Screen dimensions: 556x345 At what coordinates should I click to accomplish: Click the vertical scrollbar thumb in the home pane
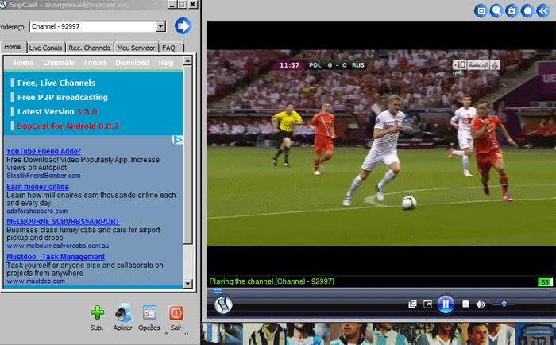pos(187,154)
